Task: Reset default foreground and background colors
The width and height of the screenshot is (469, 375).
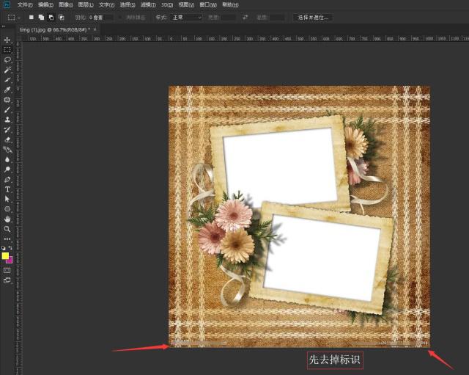Action: point(3,248)
